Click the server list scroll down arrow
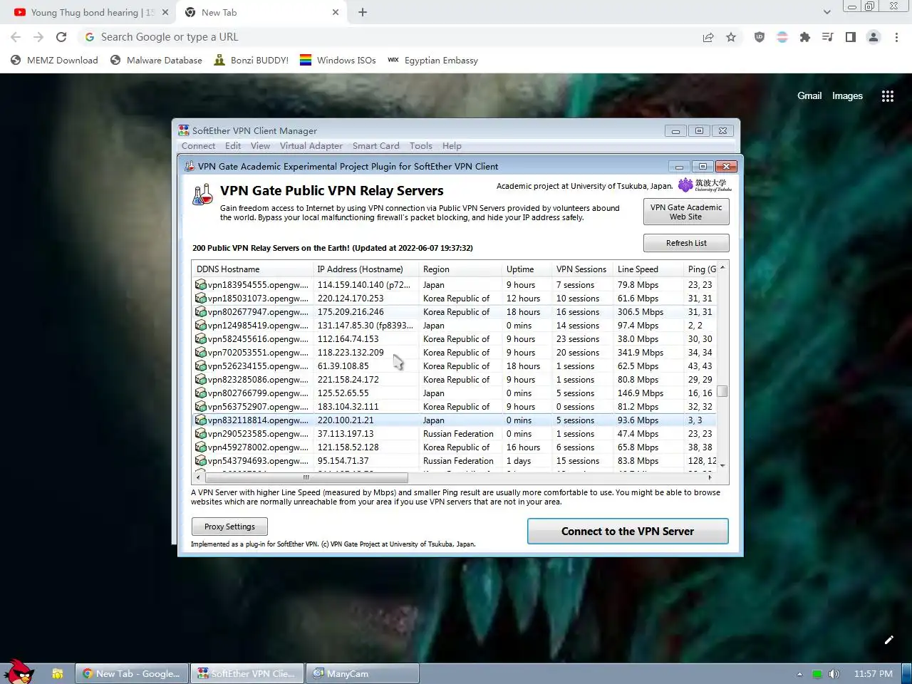The height and width of the screenshot is (684, 912). point(722,465)
